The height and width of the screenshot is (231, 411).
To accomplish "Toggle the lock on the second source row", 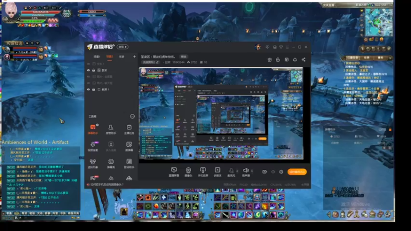I will 94,70.
